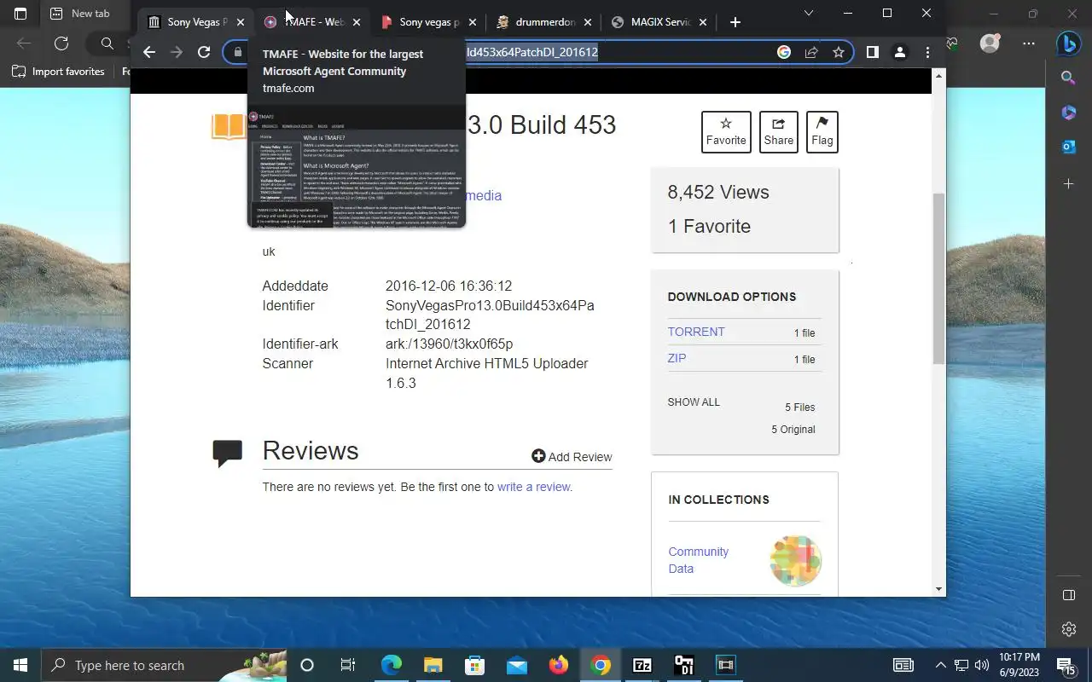Open the 'write a review' link
The width and height of the screenshot is (1092, 682).
point(534,487)
